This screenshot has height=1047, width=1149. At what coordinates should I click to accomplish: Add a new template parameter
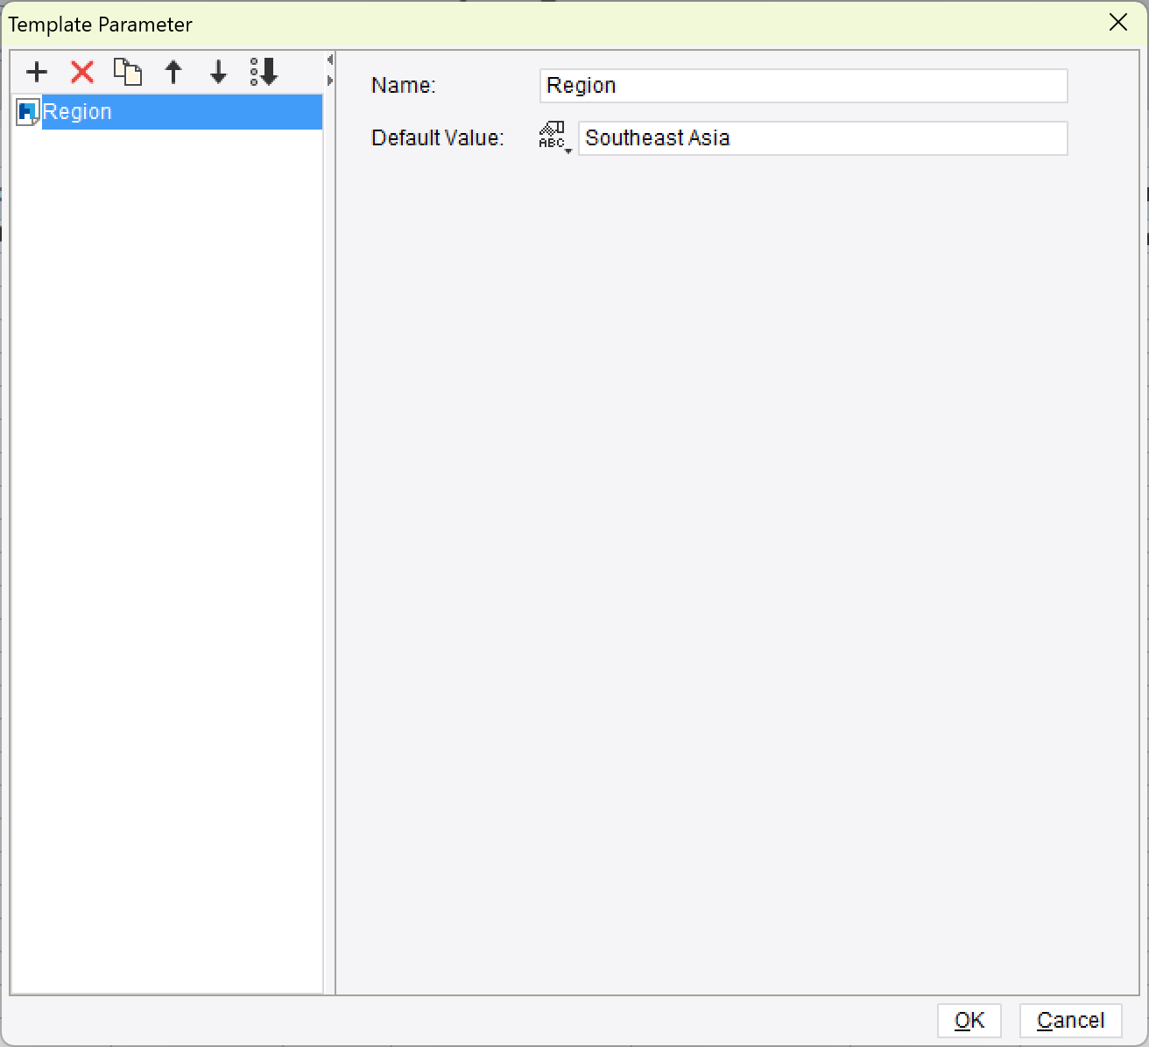tap(37, 73)
